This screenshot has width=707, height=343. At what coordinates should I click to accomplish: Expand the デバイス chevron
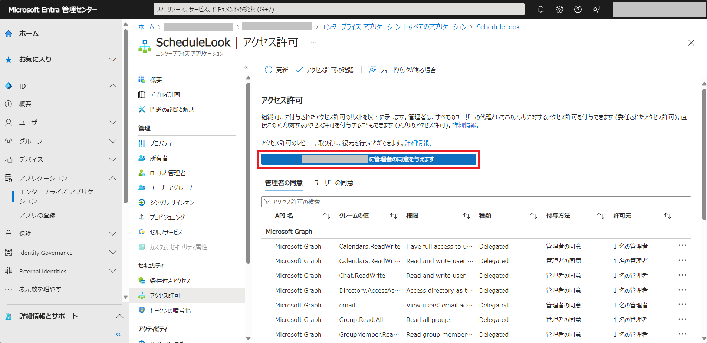pyautogui.click(x=113, y=160)
